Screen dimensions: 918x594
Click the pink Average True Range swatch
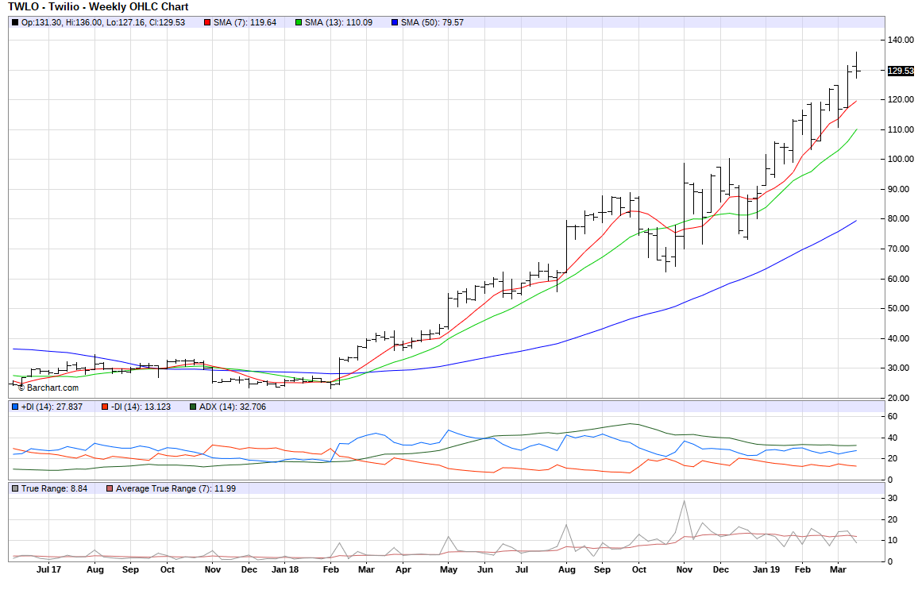pos(110,488)
